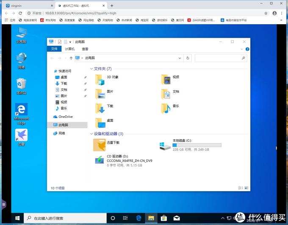Screen dimensions: 288x225
Task: Open File Explorer on the taskbar
Action: [x=151, y=218]
